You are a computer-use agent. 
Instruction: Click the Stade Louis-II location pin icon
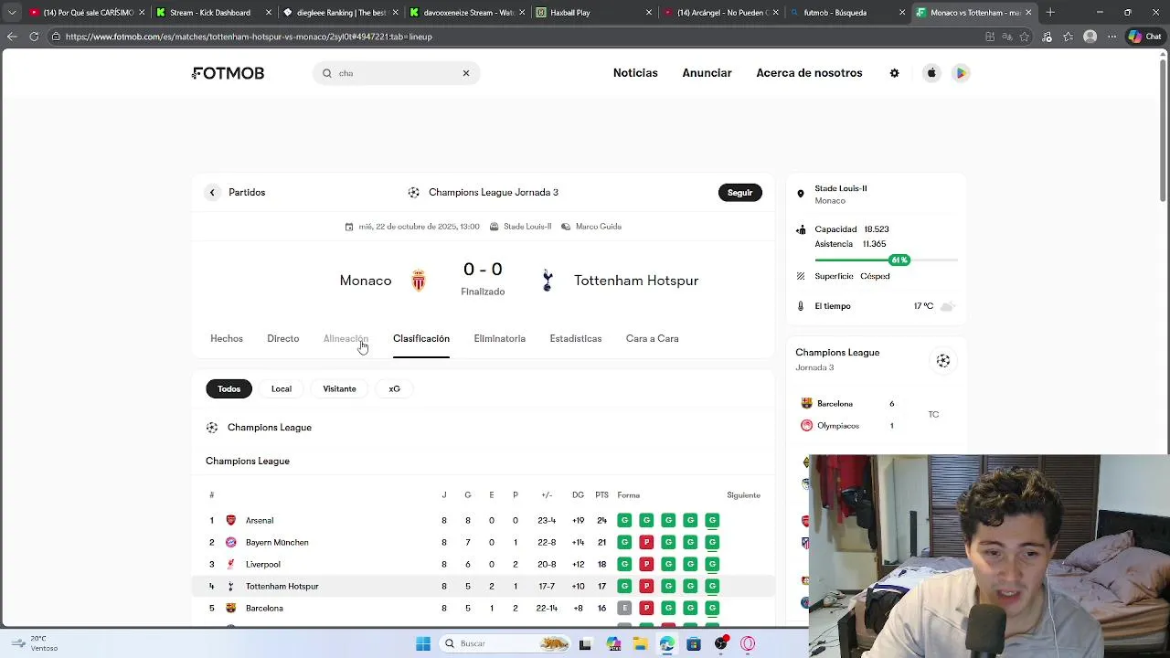click(801, 195)
